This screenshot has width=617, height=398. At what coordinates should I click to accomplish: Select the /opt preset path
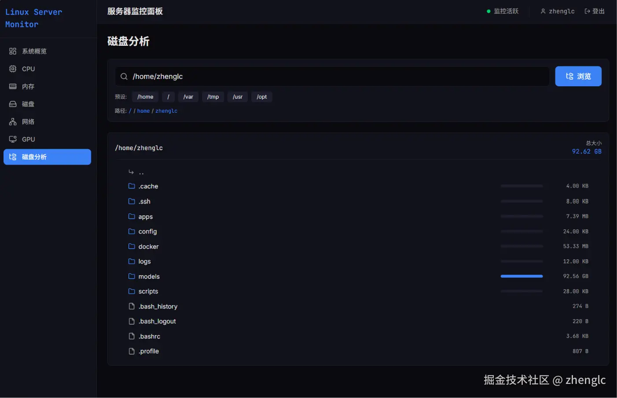(x=262, y=97)
